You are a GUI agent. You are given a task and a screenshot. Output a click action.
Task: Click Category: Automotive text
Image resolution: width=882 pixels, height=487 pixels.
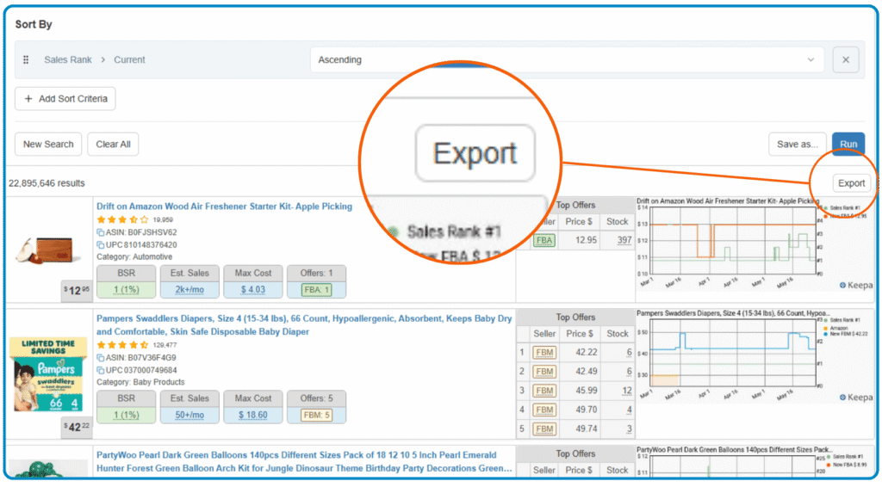pyautogui.click(x=134, y=256)
